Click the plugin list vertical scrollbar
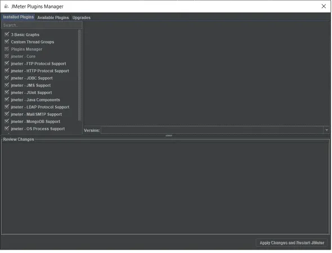This screenshot has width=332, height=253. tap(79, 76)
